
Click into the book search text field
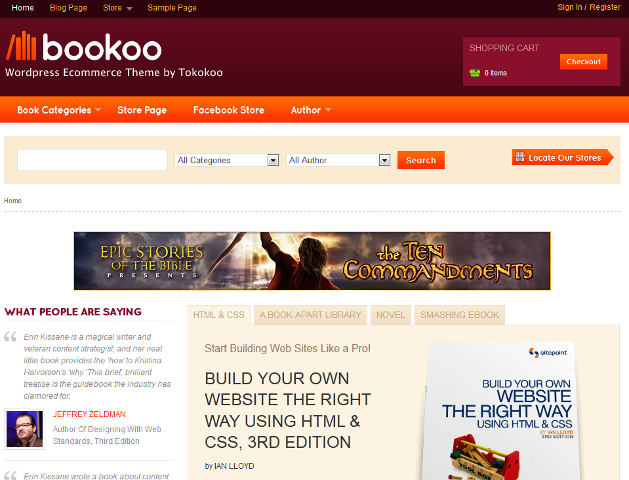[92, 160]
